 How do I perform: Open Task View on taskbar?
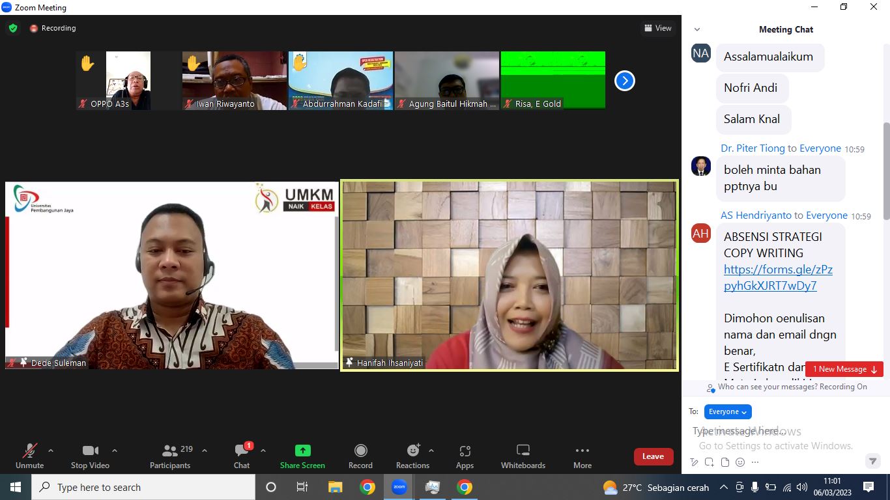point(302,487)
